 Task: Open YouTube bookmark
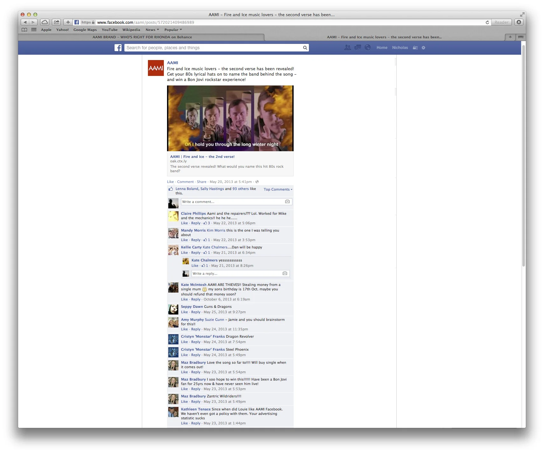point(110,30)
